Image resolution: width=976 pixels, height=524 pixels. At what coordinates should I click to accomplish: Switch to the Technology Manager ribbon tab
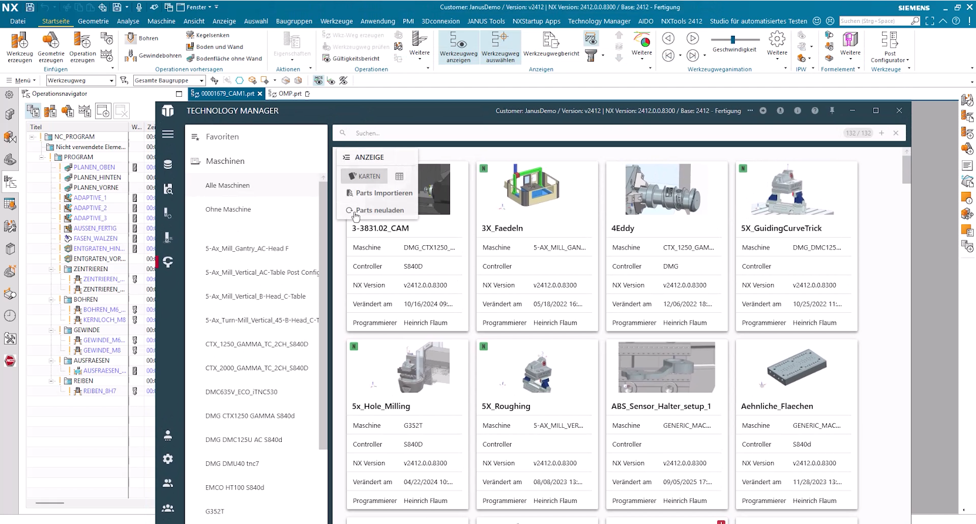599,21
